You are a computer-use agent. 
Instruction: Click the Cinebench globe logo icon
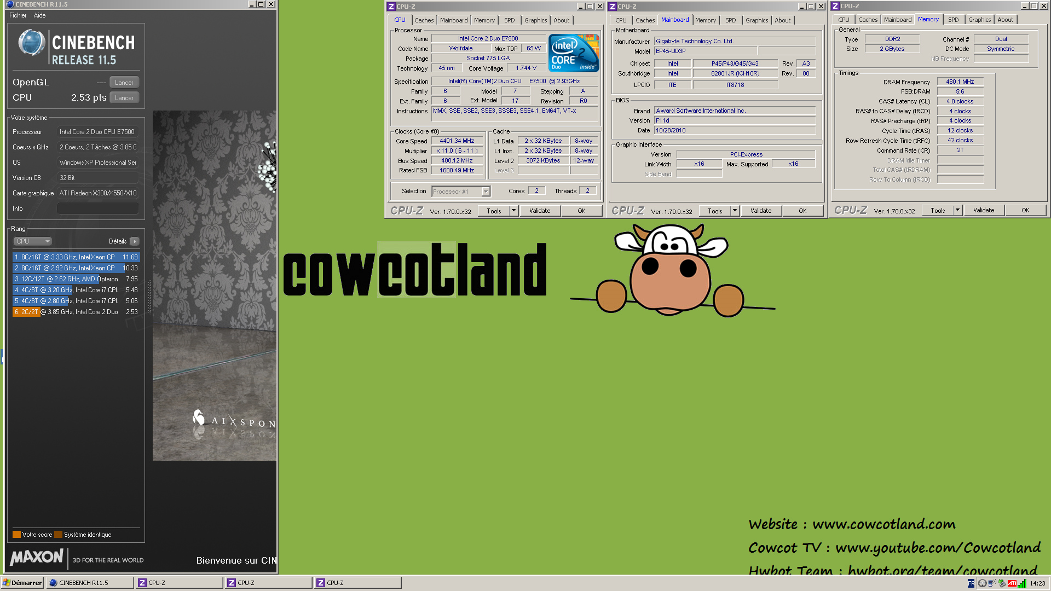tap(31, 43)
